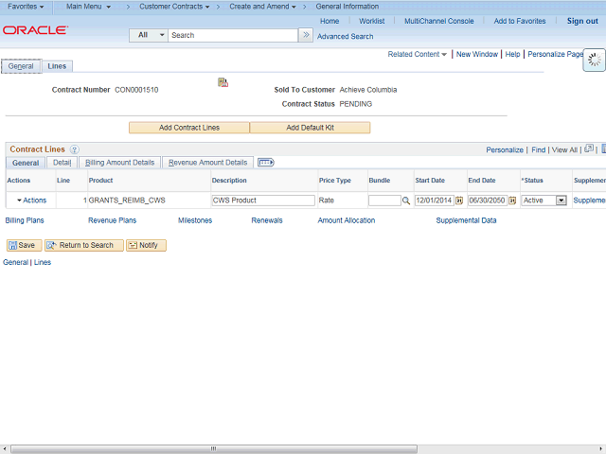606x454 pixels.
Task: Click the bottom Lines footer link
Action: (43, 263)
